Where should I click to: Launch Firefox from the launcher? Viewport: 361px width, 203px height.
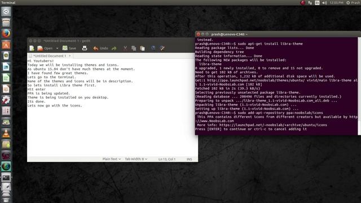click(x=6, y=34)
